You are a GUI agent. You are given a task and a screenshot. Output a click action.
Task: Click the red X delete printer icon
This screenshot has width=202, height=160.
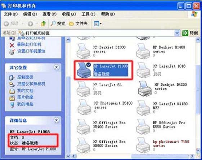pos(12,45)
